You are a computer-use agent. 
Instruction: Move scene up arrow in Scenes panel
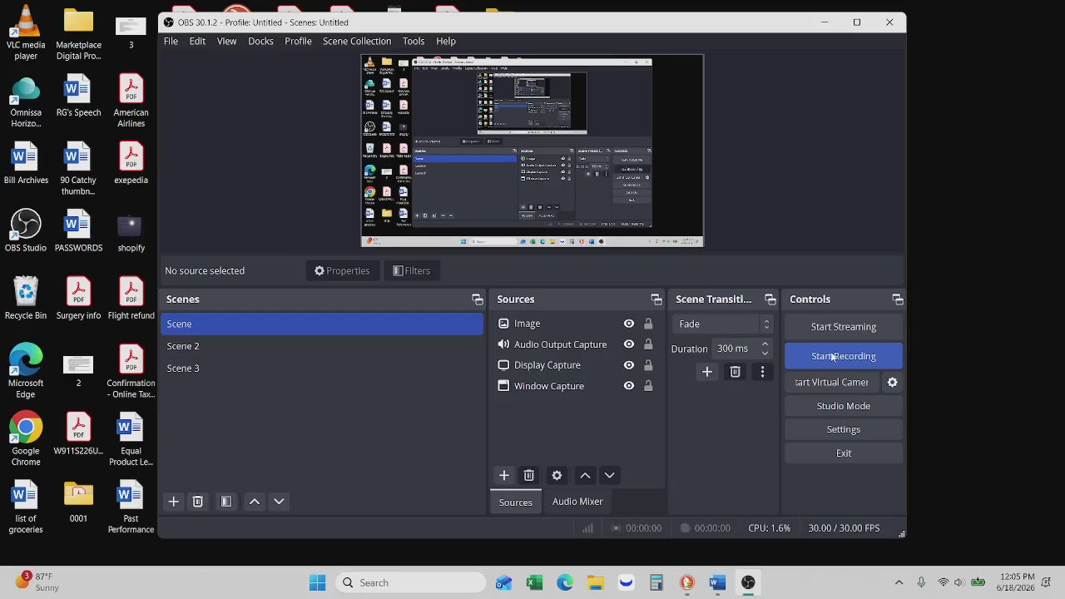tap(255, 502)
